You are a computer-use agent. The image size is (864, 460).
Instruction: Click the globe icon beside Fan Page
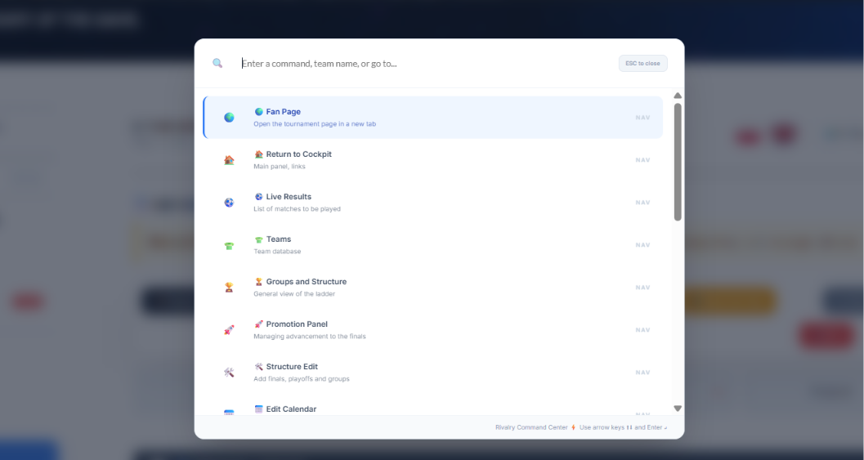(229, 118)
